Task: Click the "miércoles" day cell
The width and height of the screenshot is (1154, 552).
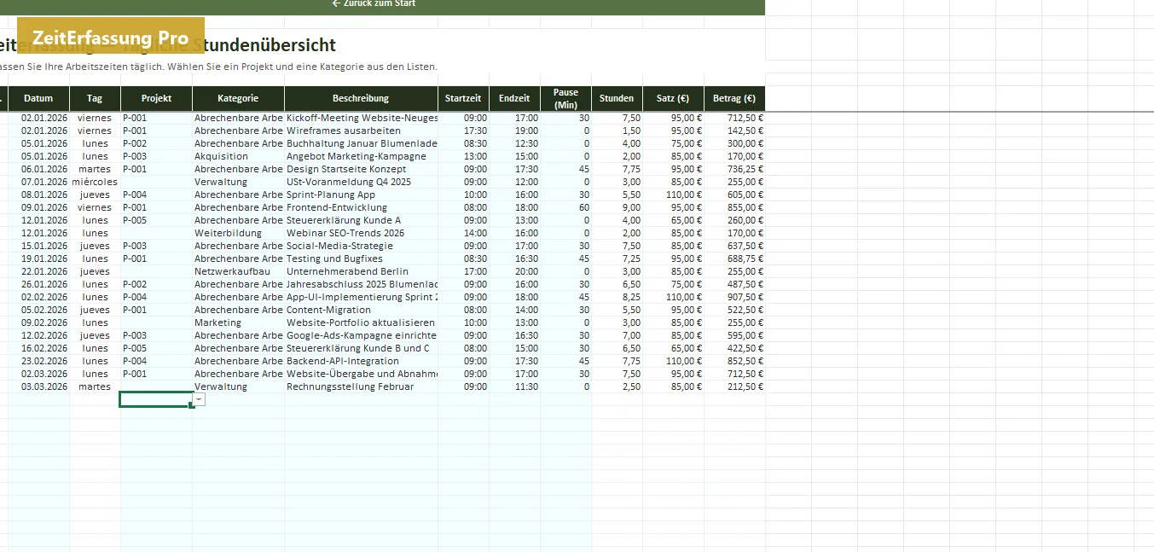Action: (95, 182)
